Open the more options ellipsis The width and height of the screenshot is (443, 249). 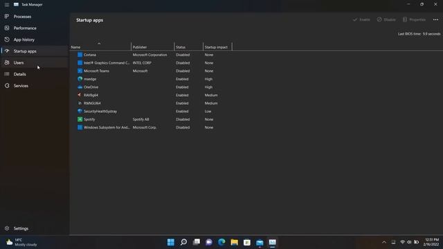click(x=435, y=20)
